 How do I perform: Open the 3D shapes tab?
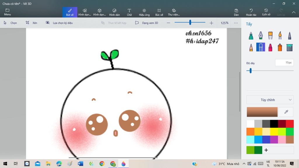[100, 12]
